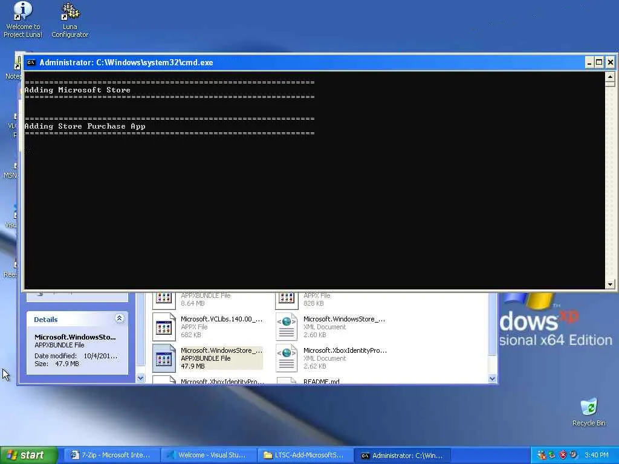Click the Start button

(28, 455)
